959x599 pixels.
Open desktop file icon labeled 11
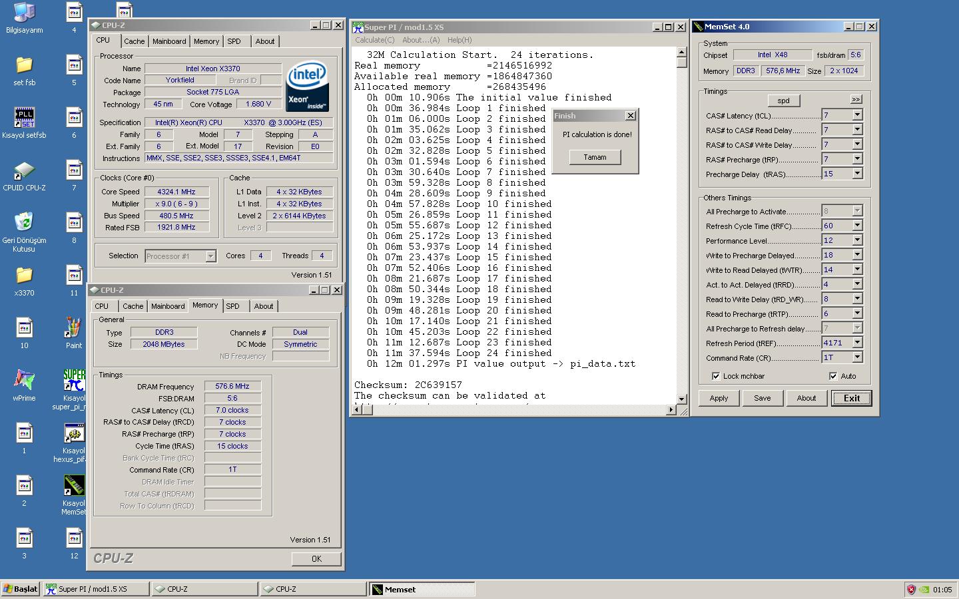74,281
